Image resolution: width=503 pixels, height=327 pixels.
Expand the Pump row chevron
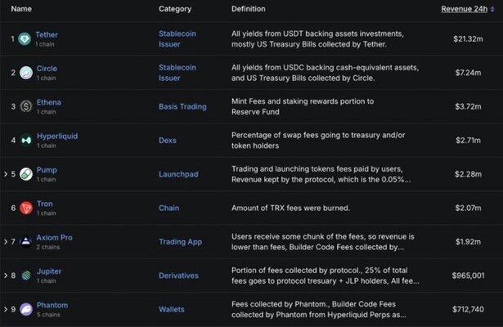(x=6, y=174)
